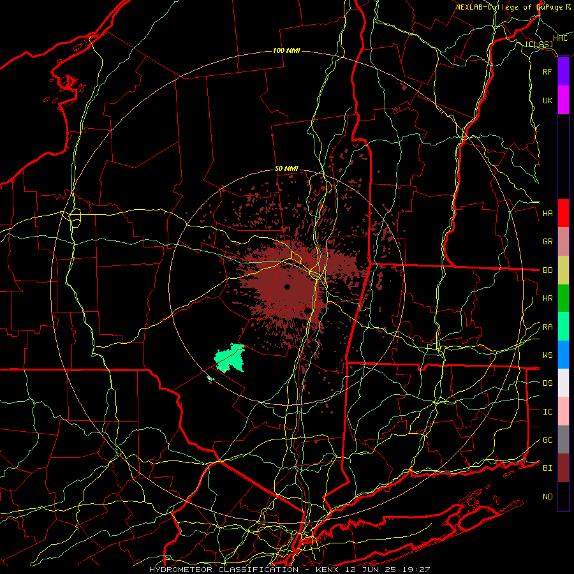The height and width of the screenshot is (574, 574).
Task: Click the green rain echo blob
Action: [x=230, y=358]
